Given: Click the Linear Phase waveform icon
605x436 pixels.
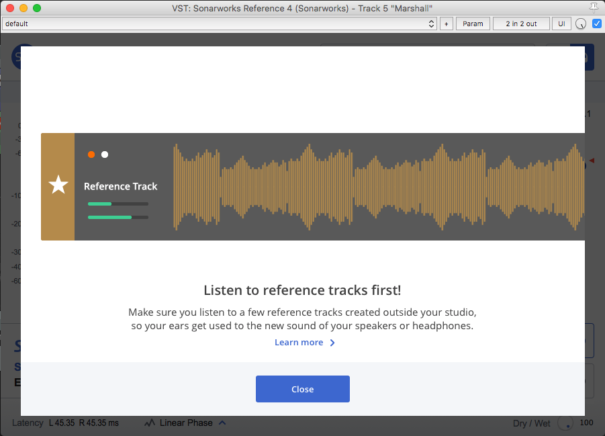Looking at the screenshot, I should pos(150,423).
